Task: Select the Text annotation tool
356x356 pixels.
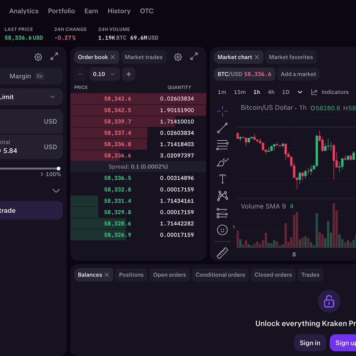Action: 222,179
